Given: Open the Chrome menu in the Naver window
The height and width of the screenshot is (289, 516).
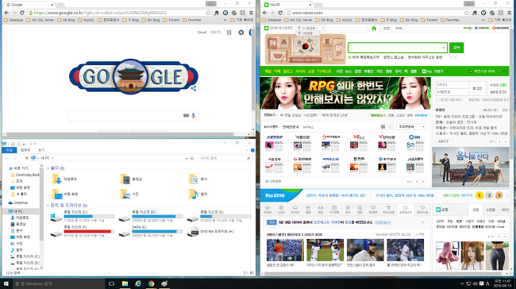Looking at the screenshot, I should (509, 13).
